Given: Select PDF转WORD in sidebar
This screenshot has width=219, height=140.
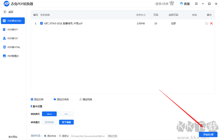Looking at the screenshot, I should pos(13,21).
